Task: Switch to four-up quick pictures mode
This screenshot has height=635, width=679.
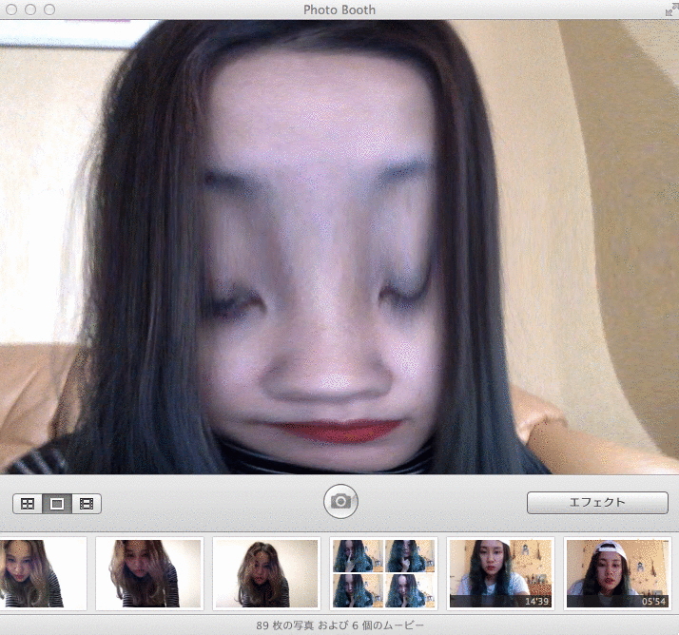Action: pyautogui.click(x=28, y=504)
